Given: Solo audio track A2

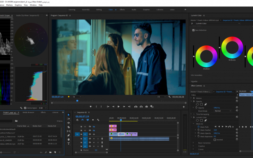Looking at the screenshot, I should tap(98, 143).
